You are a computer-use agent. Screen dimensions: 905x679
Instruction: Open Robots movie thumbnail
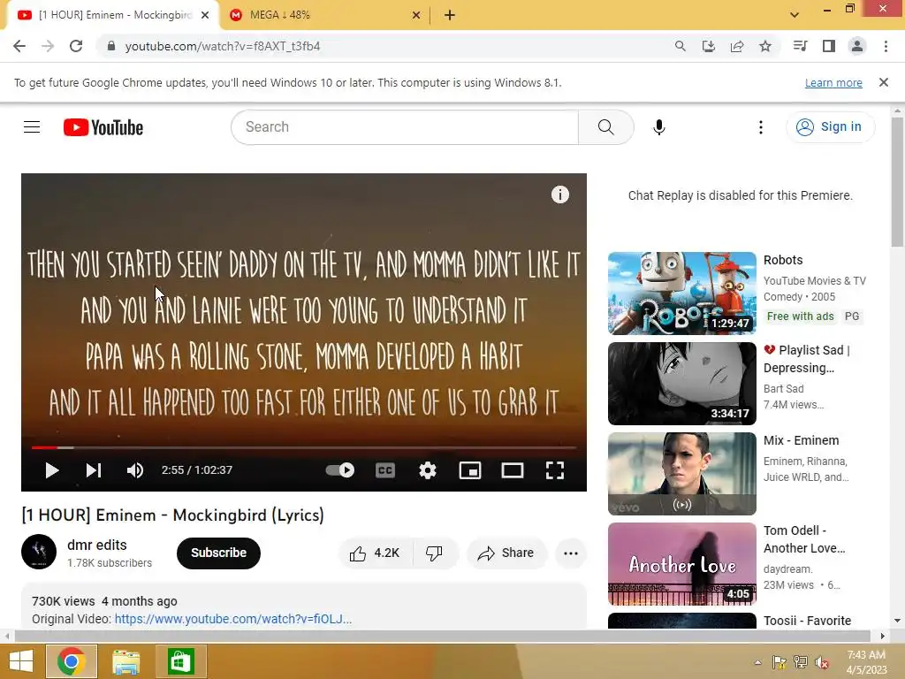(x=681, y=294)
